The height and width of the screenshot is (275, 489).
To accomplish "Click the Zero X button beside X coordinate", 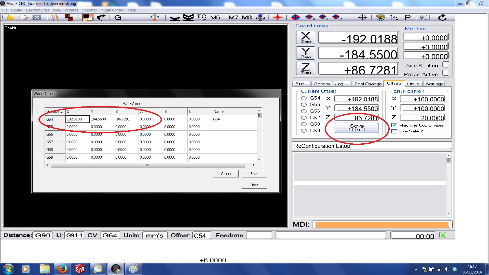I will pos(305,38).
